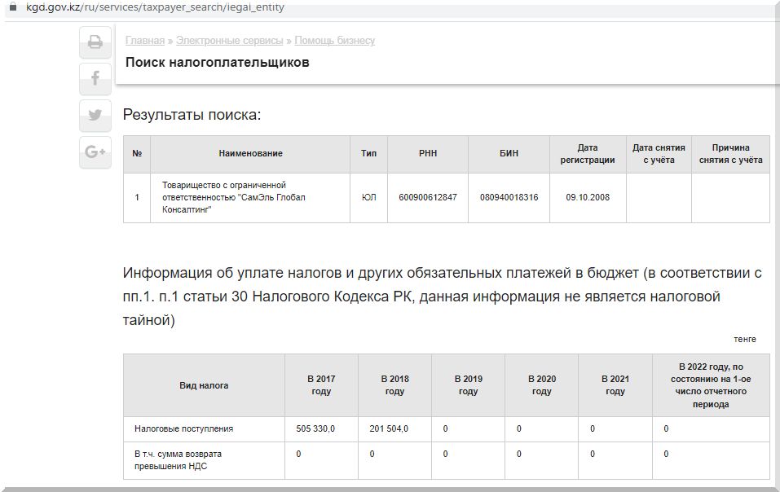Click the РНН column header
Image resolution: width=780 pixels, height=492 pixels.
click(x=428, y=154)
